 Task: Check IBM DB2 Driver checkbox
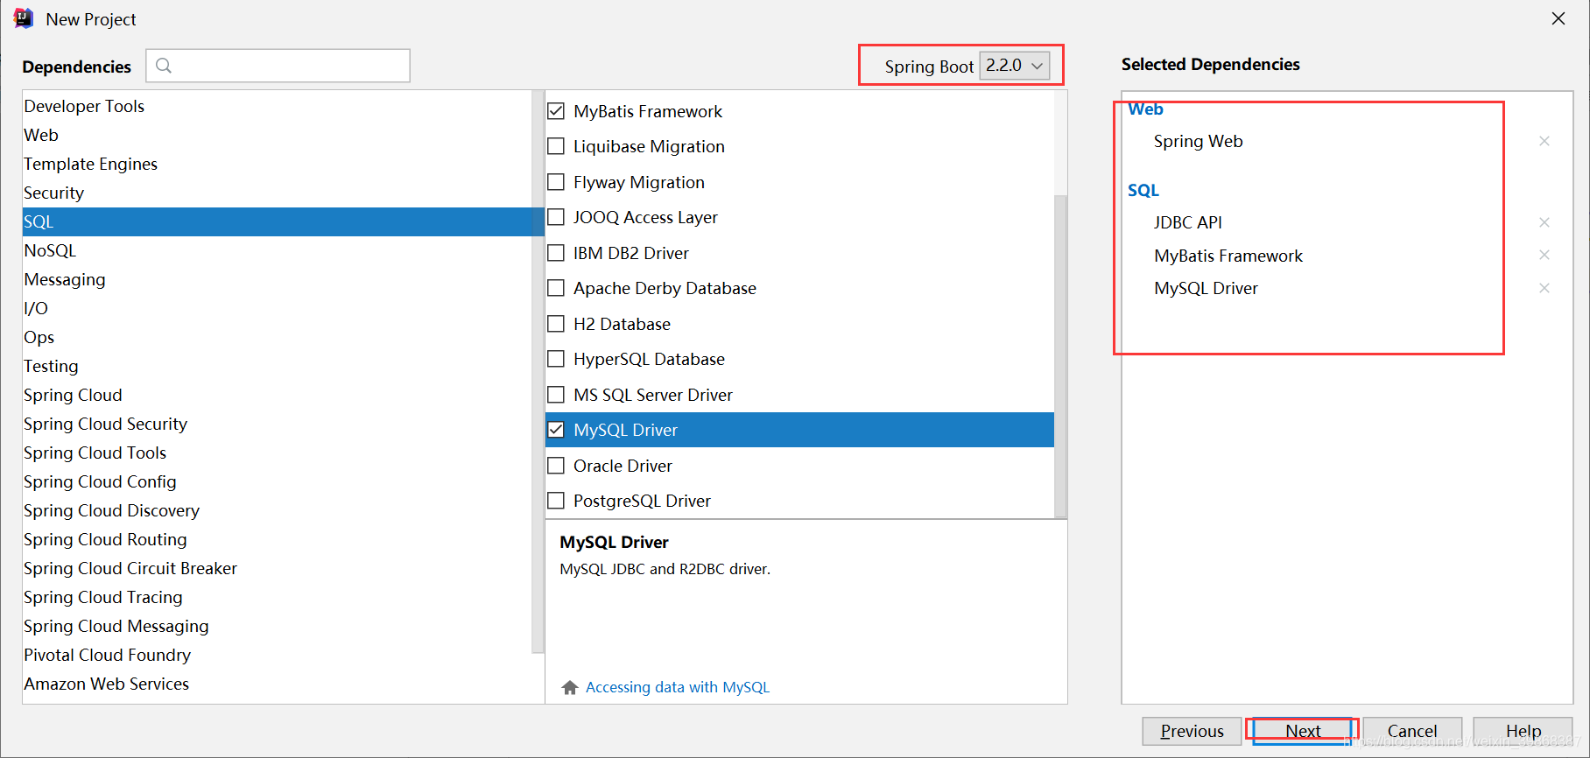(556, 253)
